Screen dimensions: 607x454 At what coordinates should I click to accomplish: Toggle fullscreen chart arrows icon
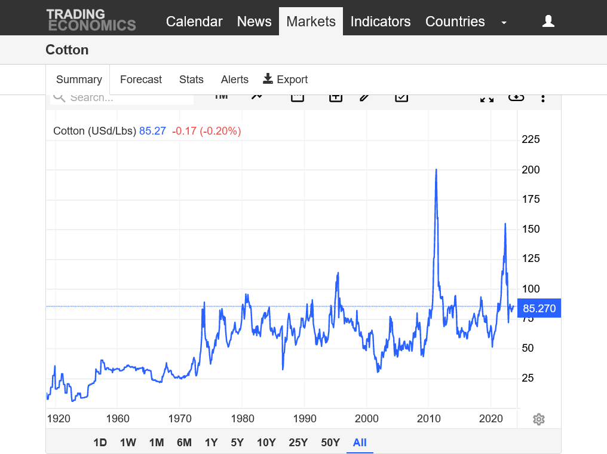pyautogui.click(x=486, y=99)
